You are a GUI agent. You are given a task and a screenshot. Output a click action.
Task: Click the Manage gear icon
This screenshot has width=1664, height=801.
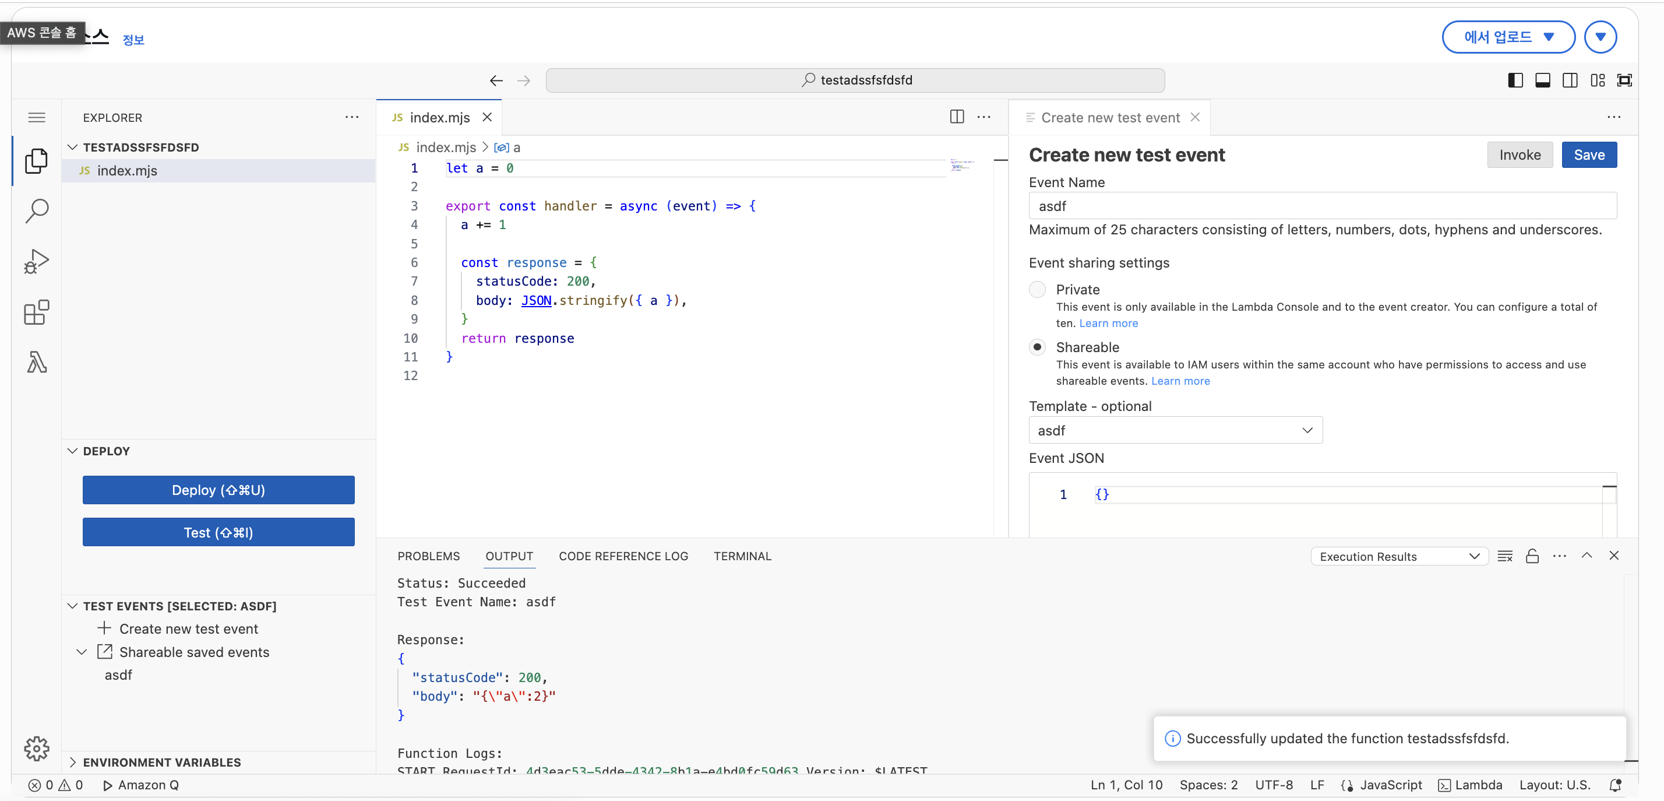pyautogui.click(x=37, y=748)
